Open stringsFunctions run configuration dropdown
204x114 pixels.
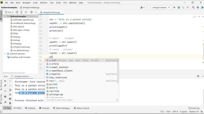[x=159, y=8]
